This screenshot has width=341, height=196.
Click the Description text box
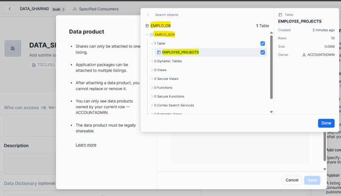(30, 163)
